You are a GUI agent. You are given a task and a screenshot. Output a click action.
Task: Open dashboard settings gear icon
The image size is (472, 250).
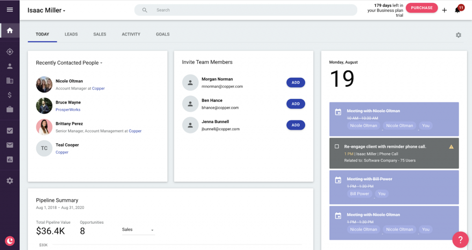click(458, 35)
